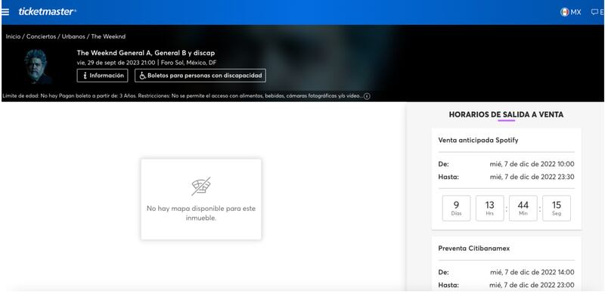The image size is (605, 294).
Task: Open the Urbanos breadcrumb link
Action: pyautogui.click(x=73, y=36)
